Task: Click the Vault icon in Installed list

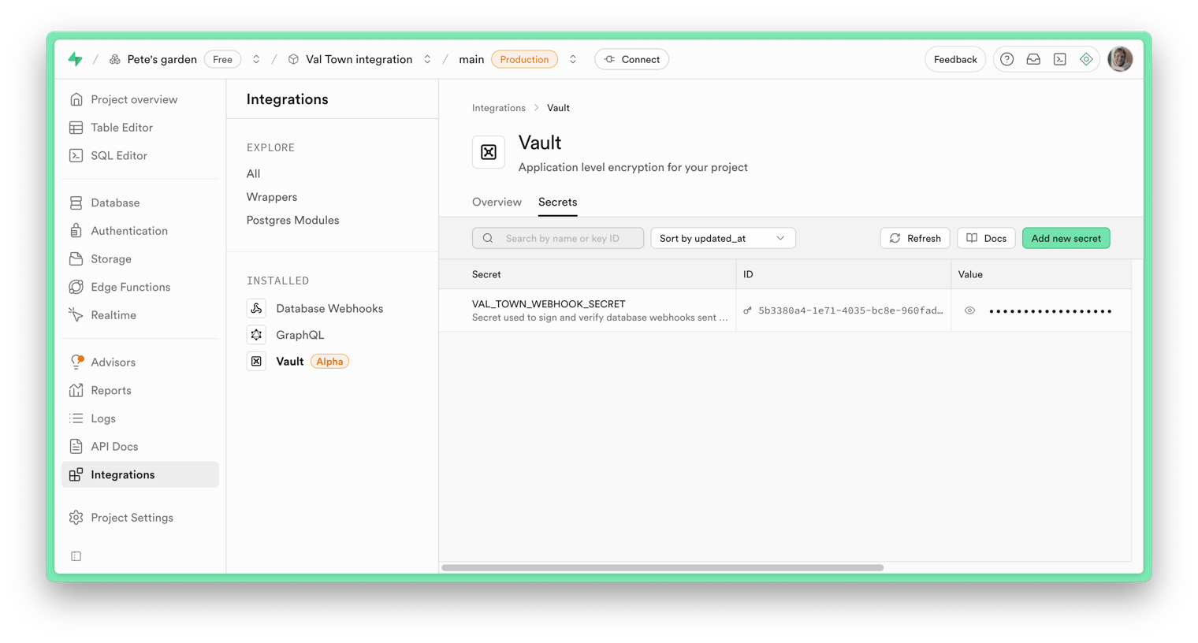Action: click(256, 362)
